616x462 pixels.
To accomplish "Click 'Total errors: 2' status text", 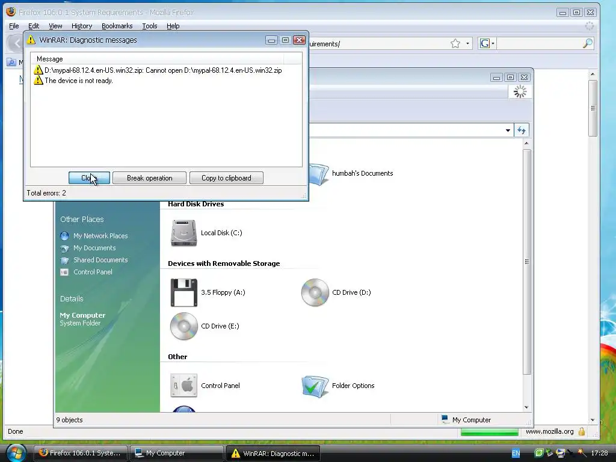I will 46,193.
